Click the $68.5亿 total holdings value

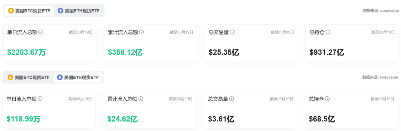pyautogui.click(x=322, y=119)
